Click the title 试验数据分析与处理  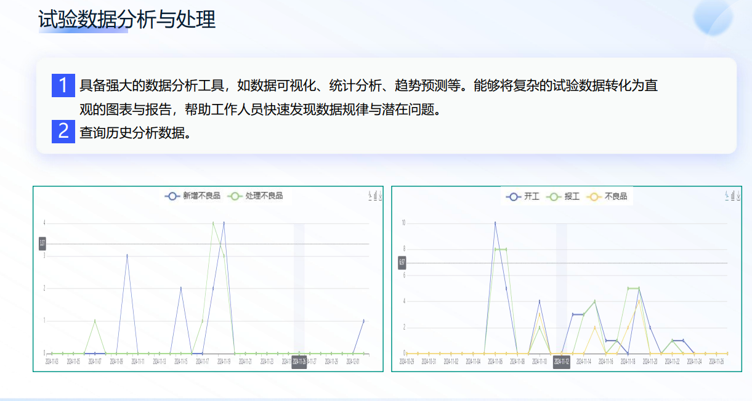127,20
